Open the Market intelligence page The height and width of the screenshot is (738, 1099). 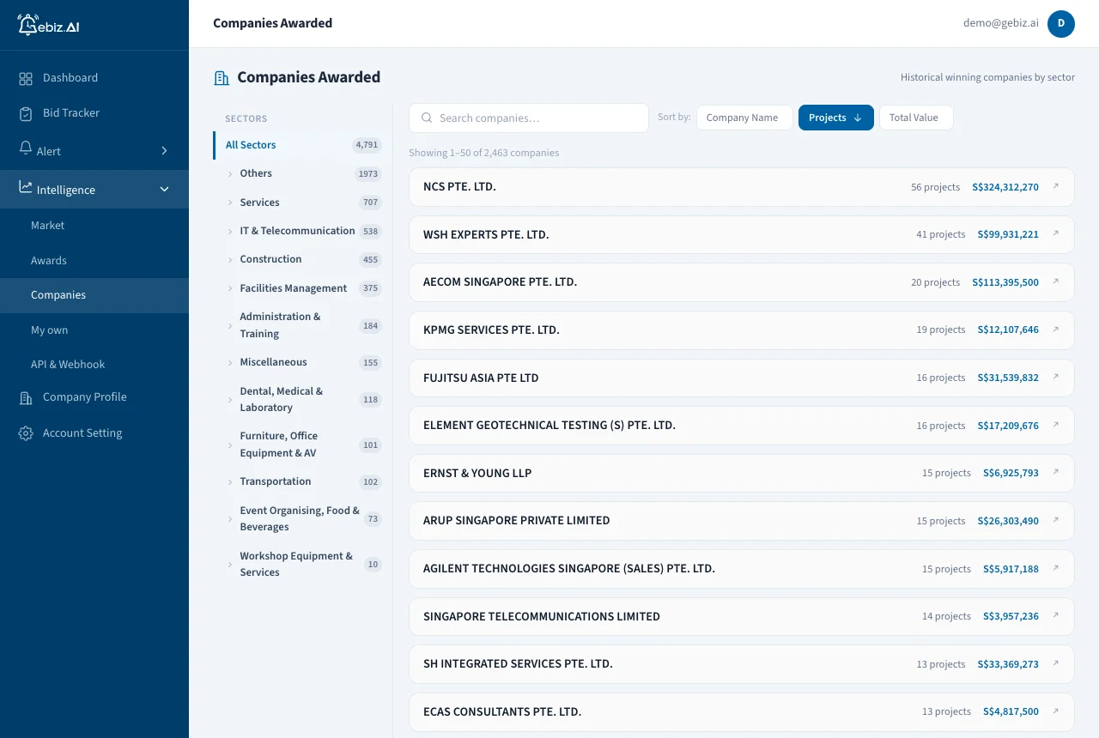tap(94, 226)
